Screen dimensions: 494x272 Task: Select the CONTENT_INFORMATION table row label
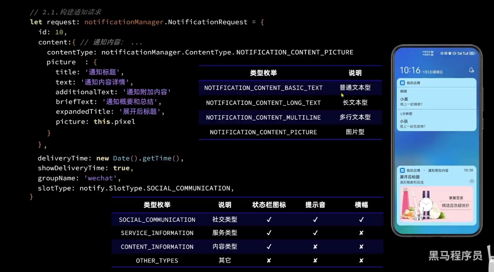(157, 247)
